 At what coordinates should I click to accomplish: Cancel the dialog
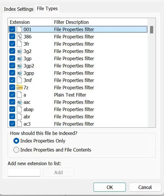coord(145,187)
